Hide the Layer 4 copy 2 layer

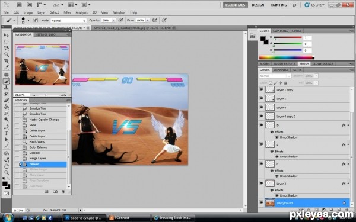[x=261, y=116]
